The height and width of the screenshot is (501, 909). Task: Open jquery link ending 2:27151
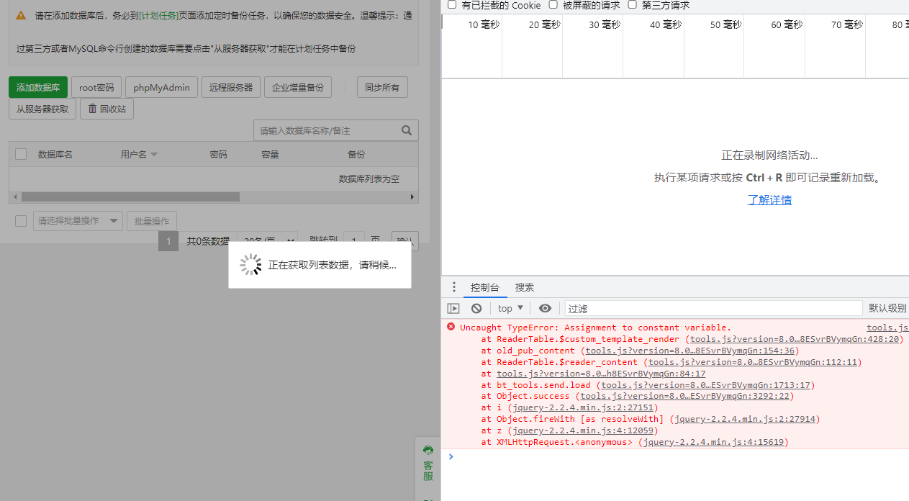(583, 407)
